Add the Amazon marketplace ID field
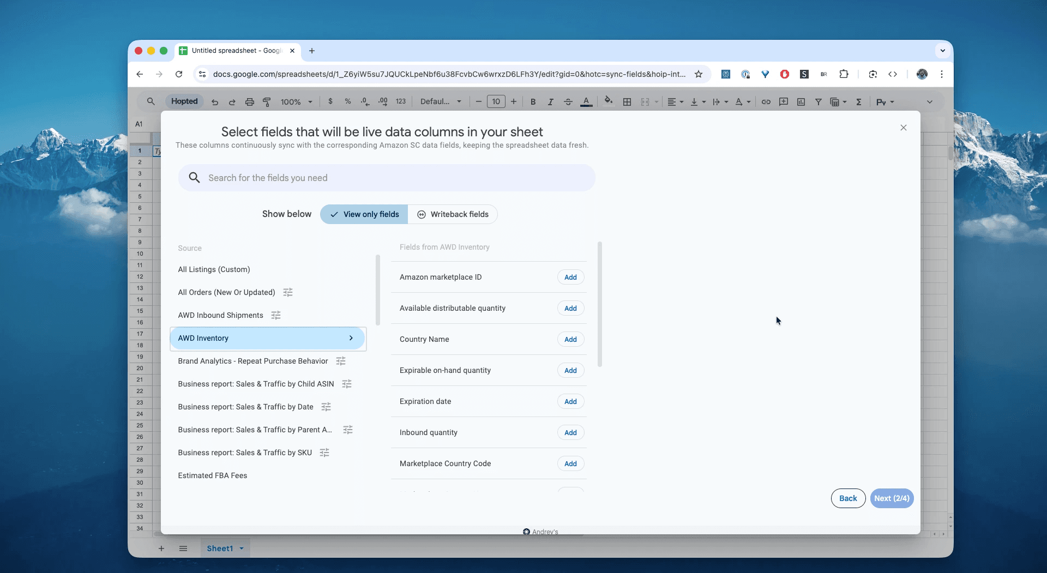The image size is (1047, 573). click(570, 278)
